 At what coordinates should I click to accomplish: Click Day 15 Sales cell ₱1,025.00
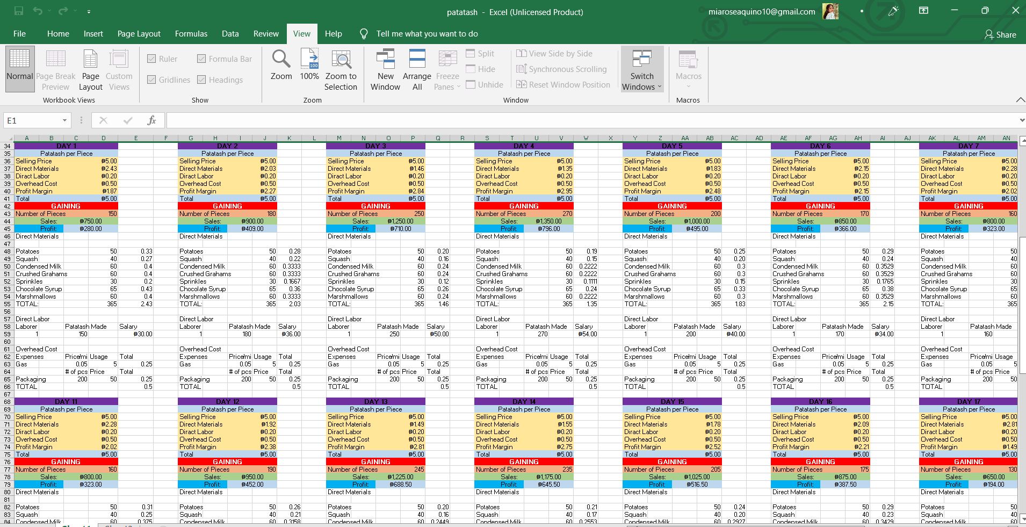(x=697, y=477)
